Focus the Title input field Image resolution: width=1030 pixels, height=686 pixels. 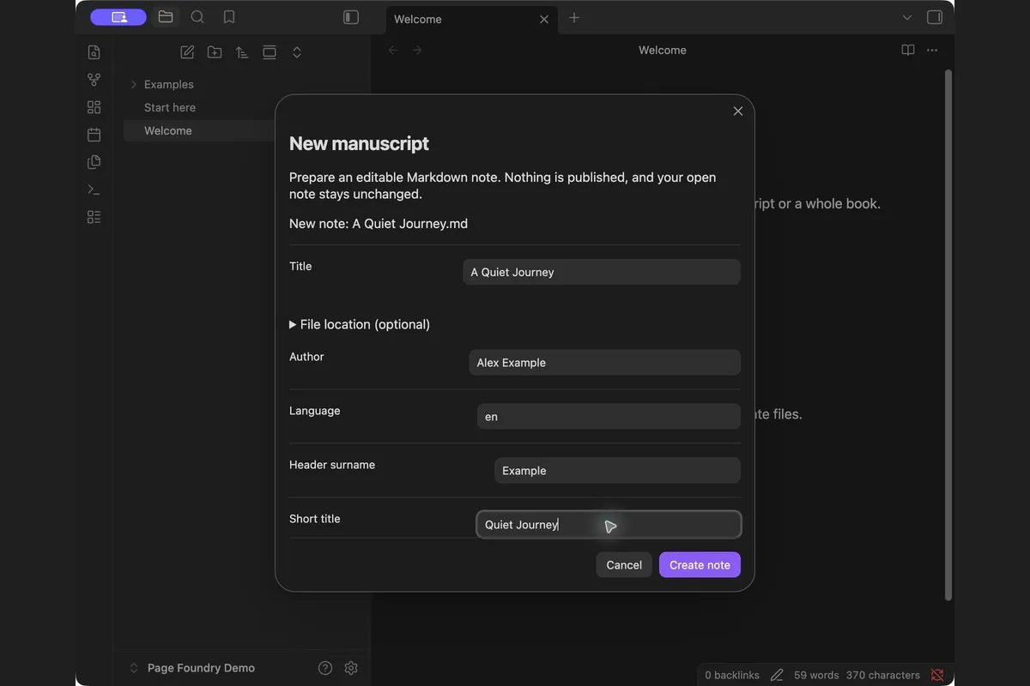point(602,272)
